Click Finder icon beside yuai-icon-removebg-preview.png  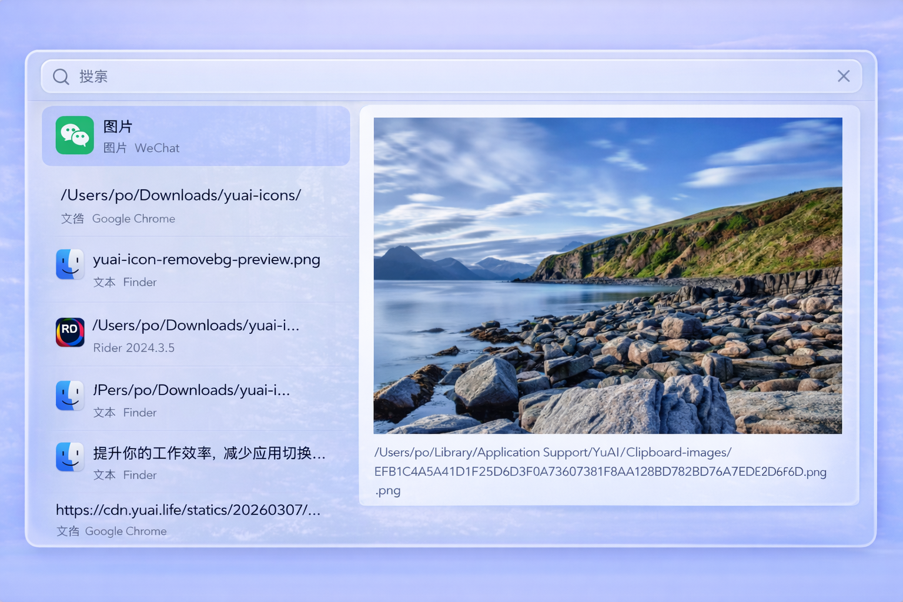(x=70, y=265)
